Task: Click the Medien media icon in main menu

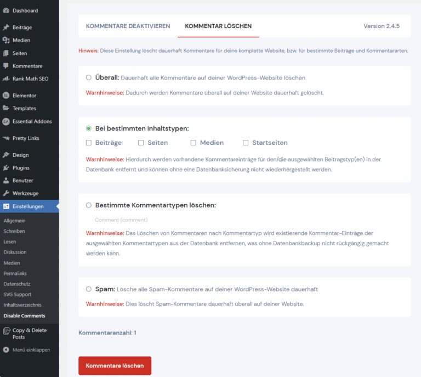Action: pyautogui.click(x=6, y=40)
